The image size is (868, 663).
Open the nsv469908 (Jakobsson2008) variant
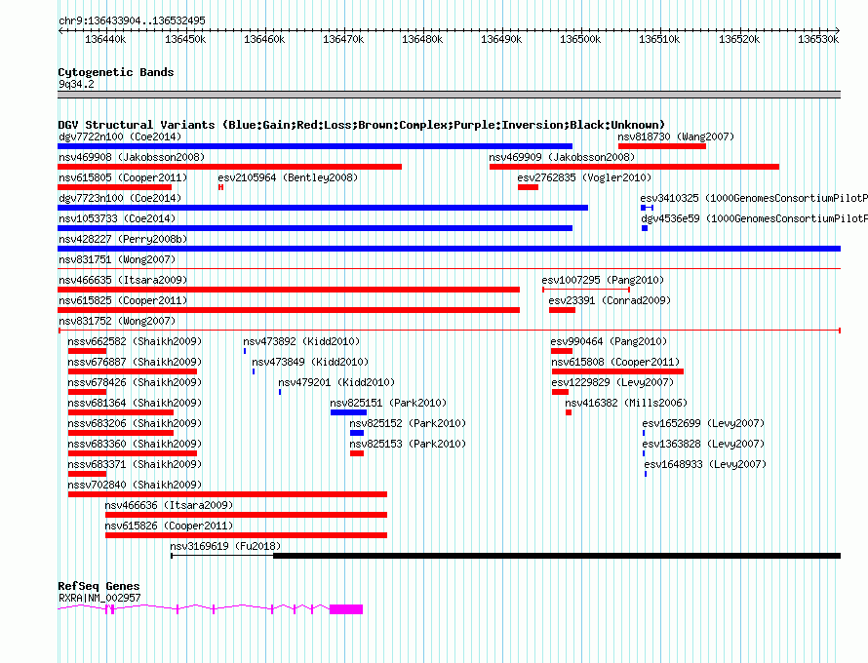132,157
